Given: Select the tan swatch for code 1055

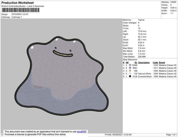Looking at the screenshot, I should click(130, 71).
